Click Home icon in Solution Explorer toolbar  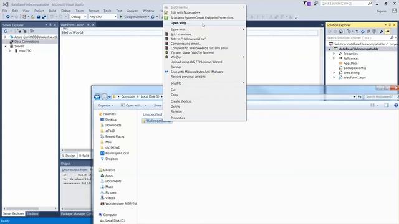341,32
